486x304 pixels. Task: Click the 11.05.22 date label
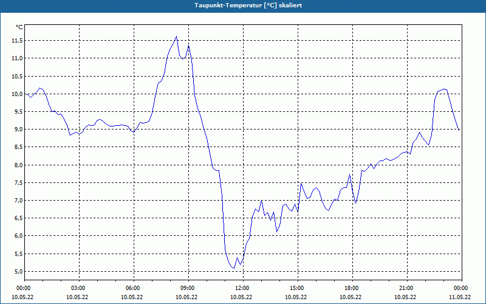[x=460, y=297]
